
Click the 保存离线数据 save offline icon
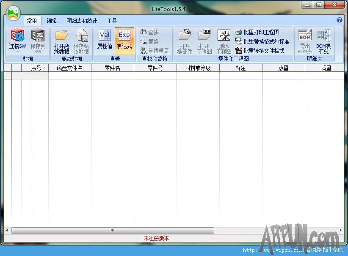81,35
